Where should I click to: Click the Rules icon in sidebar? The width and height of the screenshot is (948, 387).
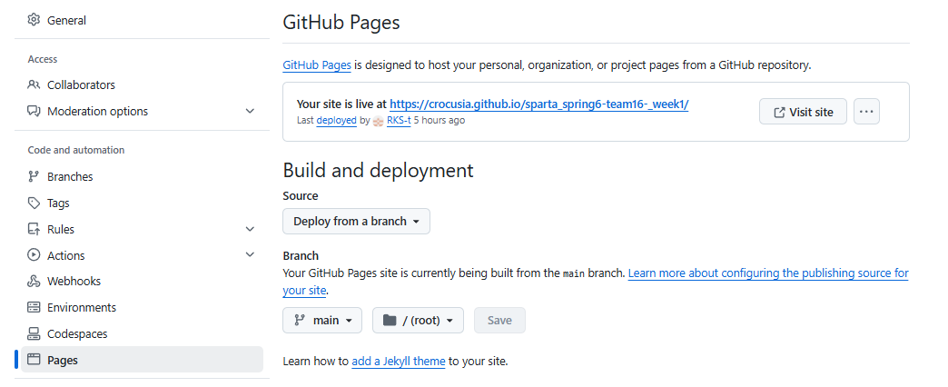tap(34, 229)
